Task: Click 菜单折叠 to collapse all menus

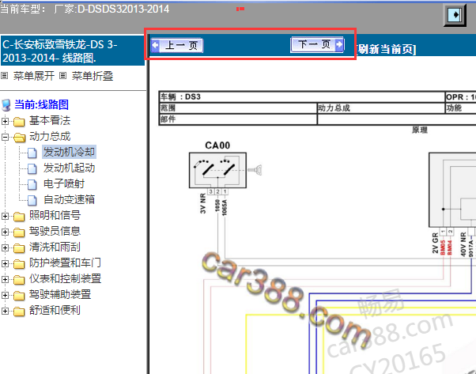Action: (x=93, y=76)
